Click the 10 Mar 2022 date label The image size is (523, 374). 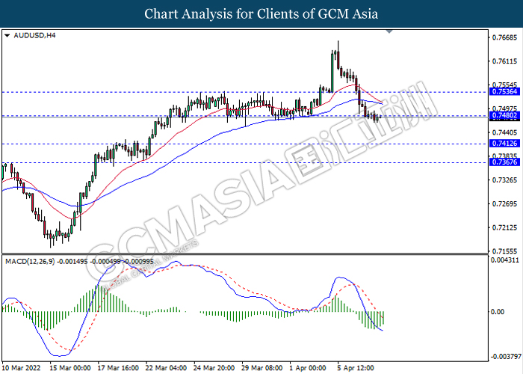[22, 368]
